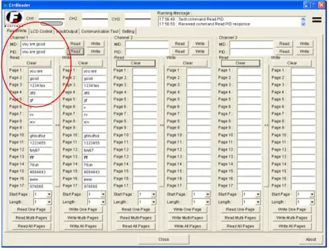Expand Channel 3 Read Length dropdown
The width and height of the screenshot is (329, 251).
(258, 202)
